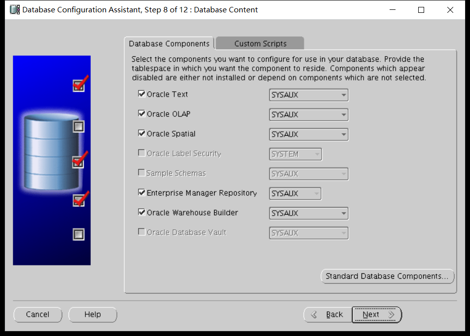
Task: Close the Database Configuration Assistant window
Action: (x=450, y=9)
